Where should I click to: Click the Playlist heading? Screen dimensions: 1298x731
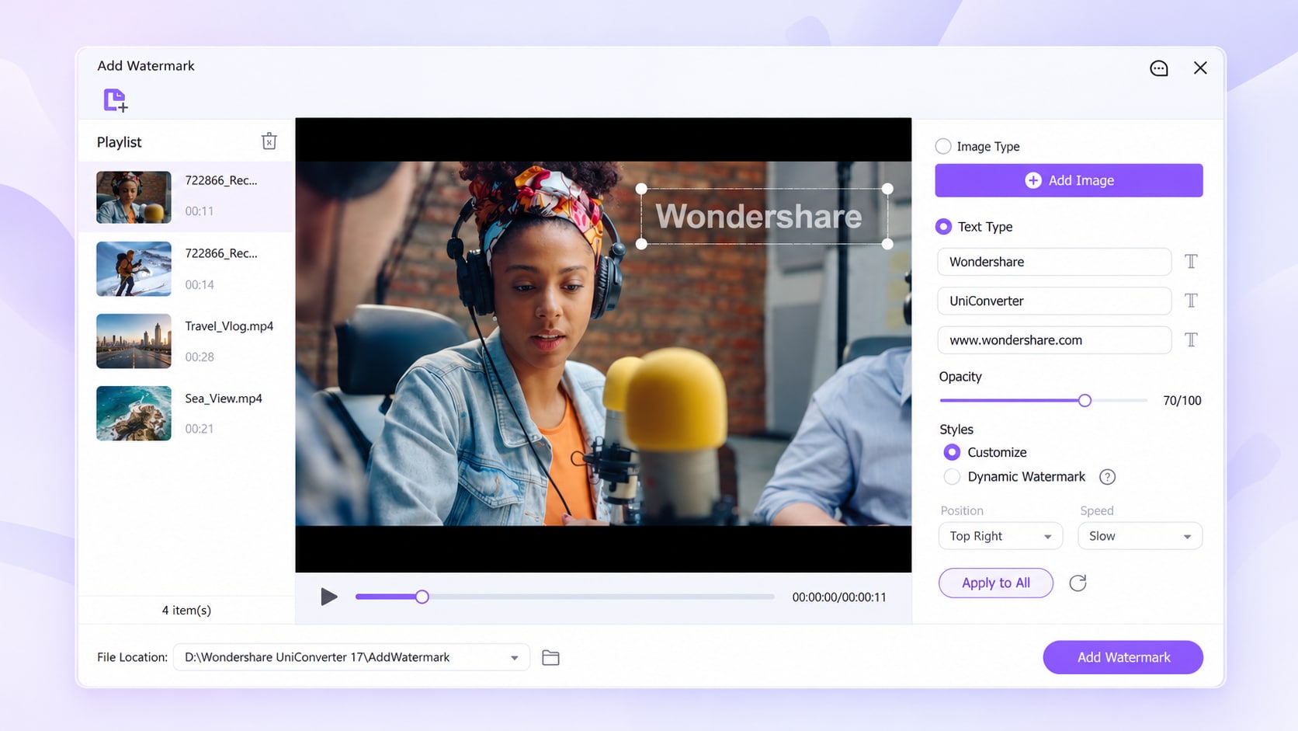coord(120,142)
